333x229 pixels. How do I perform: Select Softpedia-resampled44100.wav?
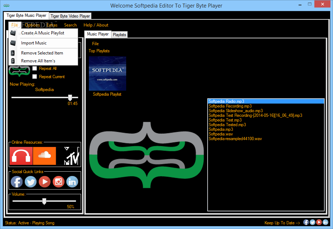(x=266, y=139)
